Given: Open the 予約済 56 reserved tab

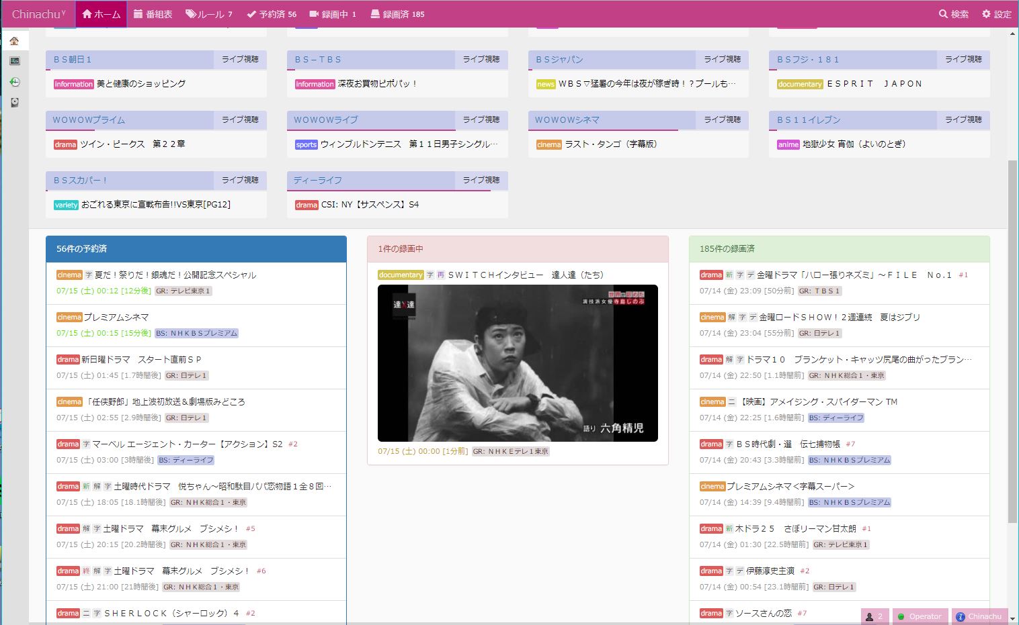Looking at the screenshot, I should pyautogui.click(x=272, y=14).
